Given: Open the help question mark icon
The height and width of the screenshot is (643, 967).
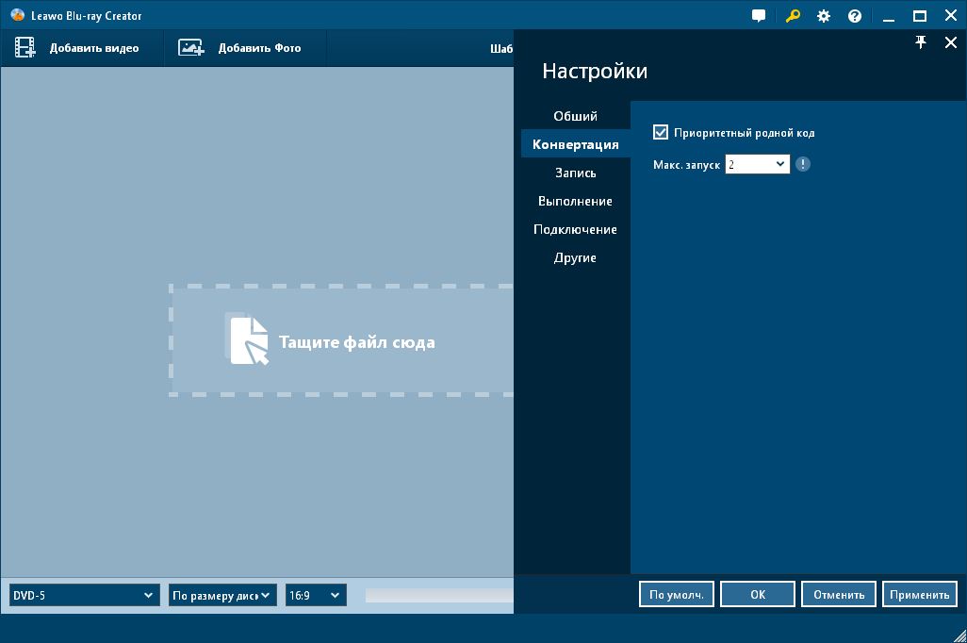Looking at the screenshot, I should tap(855, 16).
